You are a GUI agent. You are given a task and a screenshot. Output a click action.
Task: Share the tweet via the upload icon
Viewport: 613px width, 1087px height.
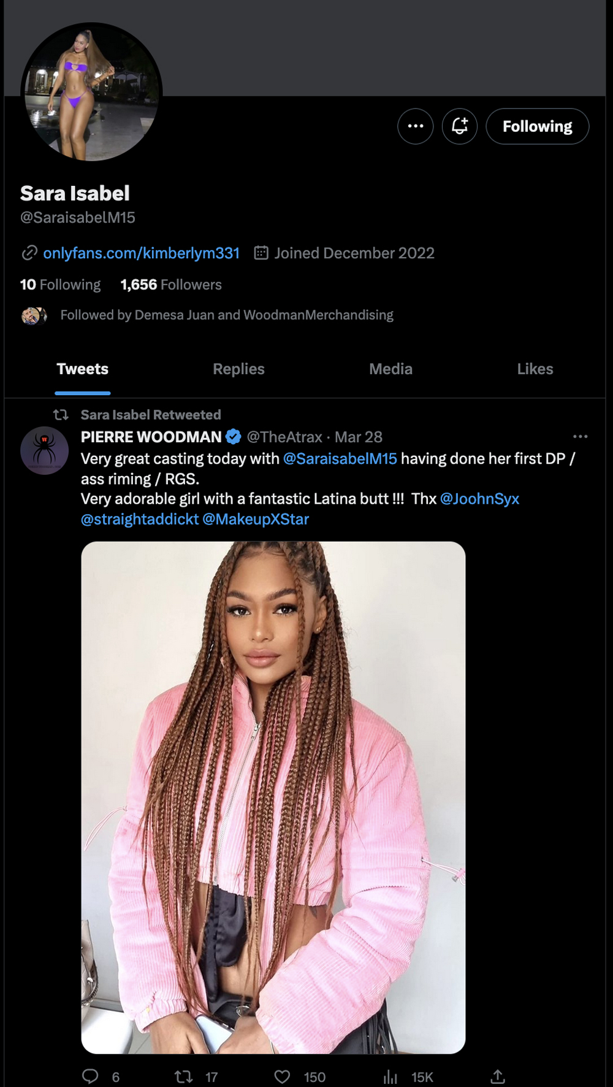[498, 1077]
